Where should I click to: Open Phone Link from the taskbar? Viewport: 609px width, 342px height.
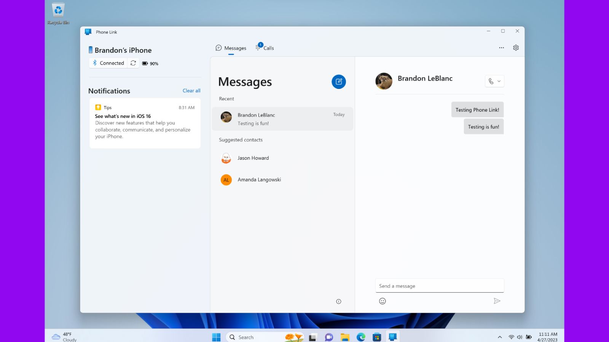392,336
